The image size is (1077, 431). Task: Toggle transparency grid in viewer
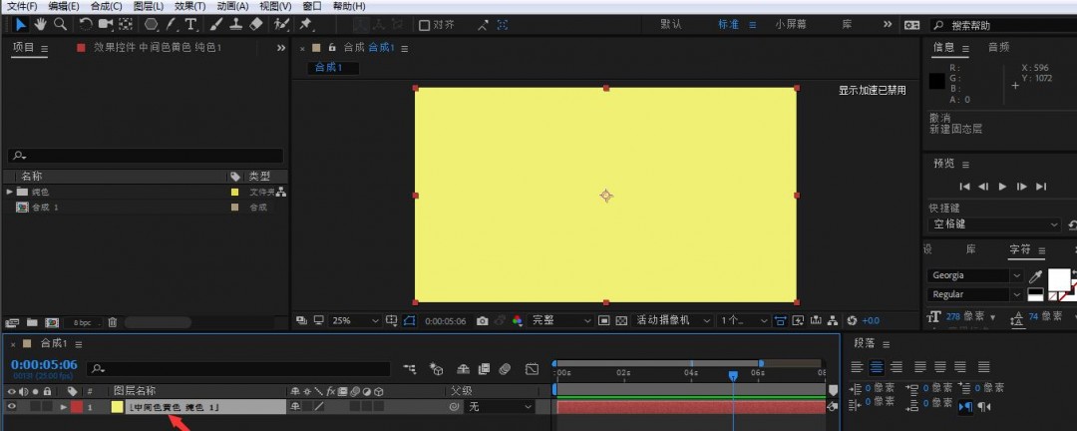click(x=622, y=321)
